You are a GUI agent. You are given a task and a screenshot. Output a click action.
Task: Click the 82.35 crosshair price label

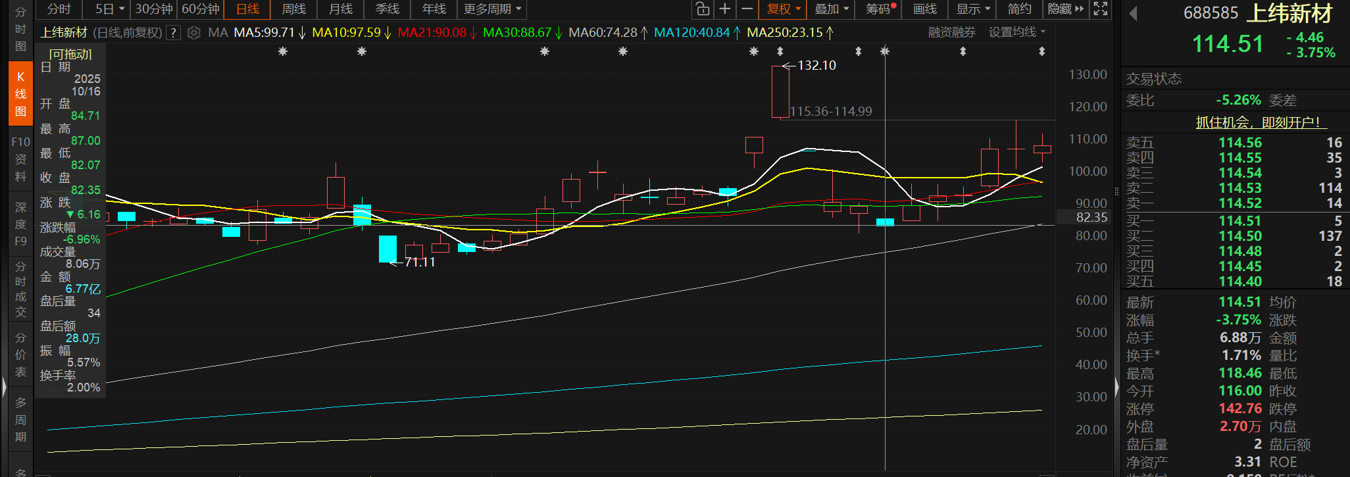coord(1091,217)
